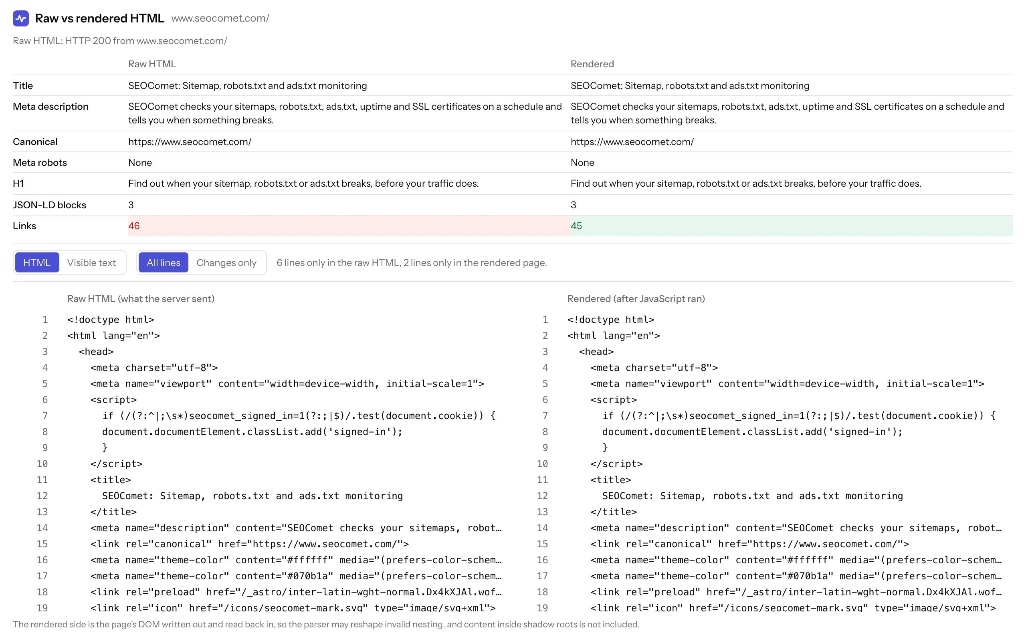Image resolution: width=1026 pixels, height=641 pixels.
Task: Click the raw Meta description value
Action: [345, 113]
